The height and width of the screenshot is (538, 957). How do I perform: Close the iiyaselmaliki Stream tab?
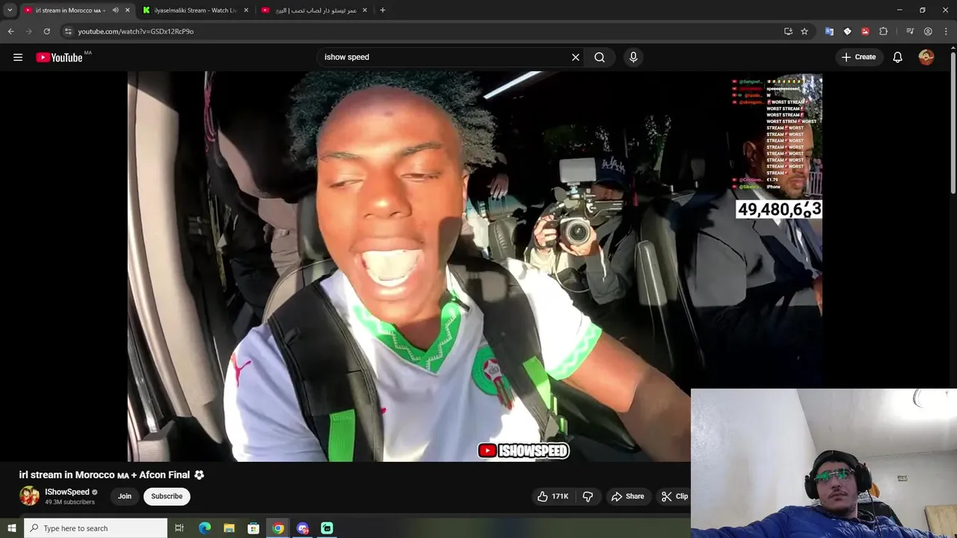[246, 10]
